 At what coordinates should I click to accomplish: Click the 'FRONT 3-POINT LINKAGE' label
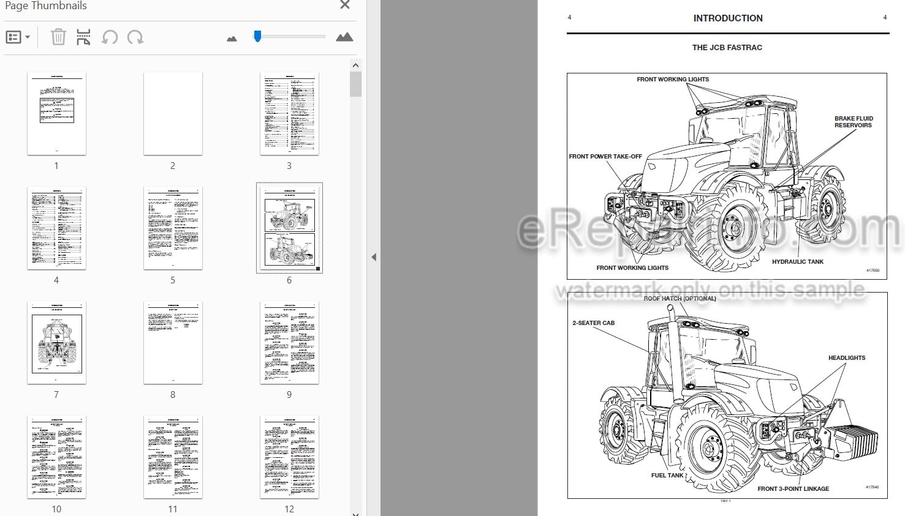coord(793,489)
